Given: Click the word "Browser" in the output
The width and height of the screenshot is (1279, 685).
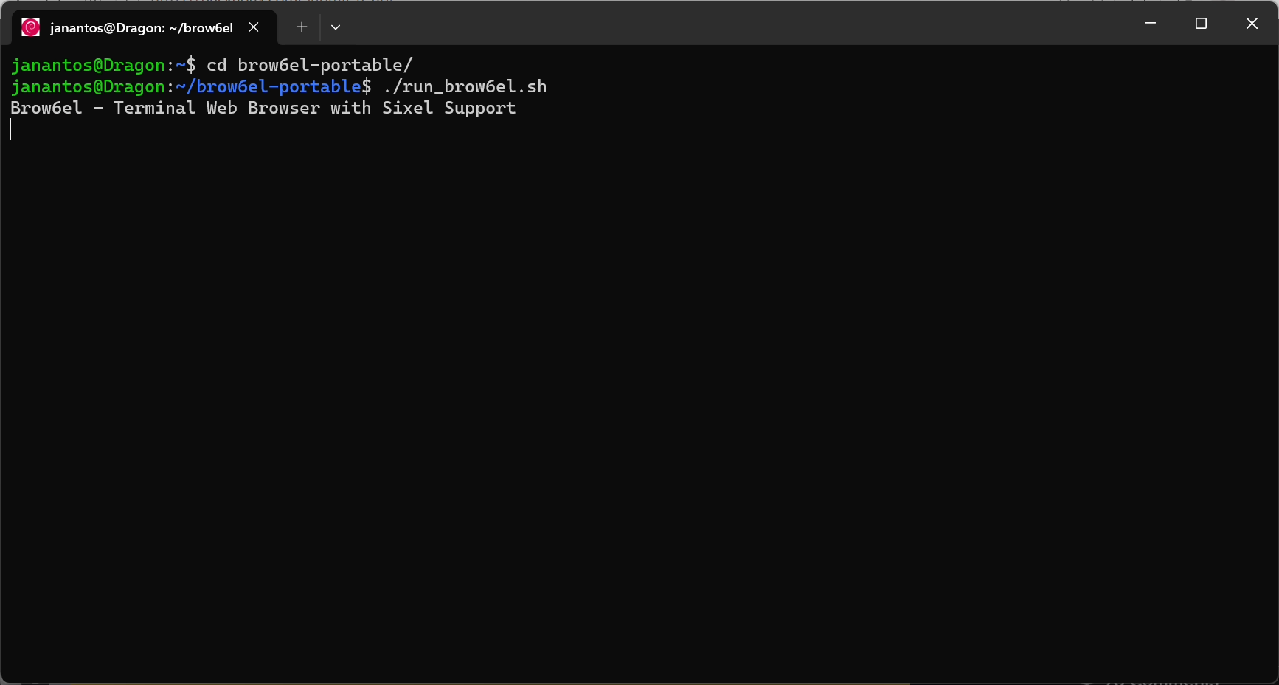Looking at the screenshot, I should click(283, 109).
